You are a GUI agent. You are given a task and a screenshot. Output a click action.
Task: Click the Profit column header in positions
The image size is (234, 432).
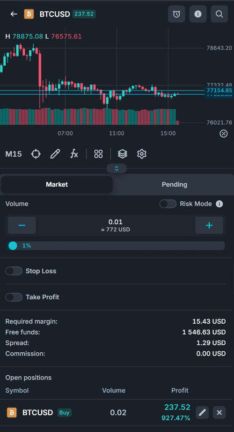(180, 390)
